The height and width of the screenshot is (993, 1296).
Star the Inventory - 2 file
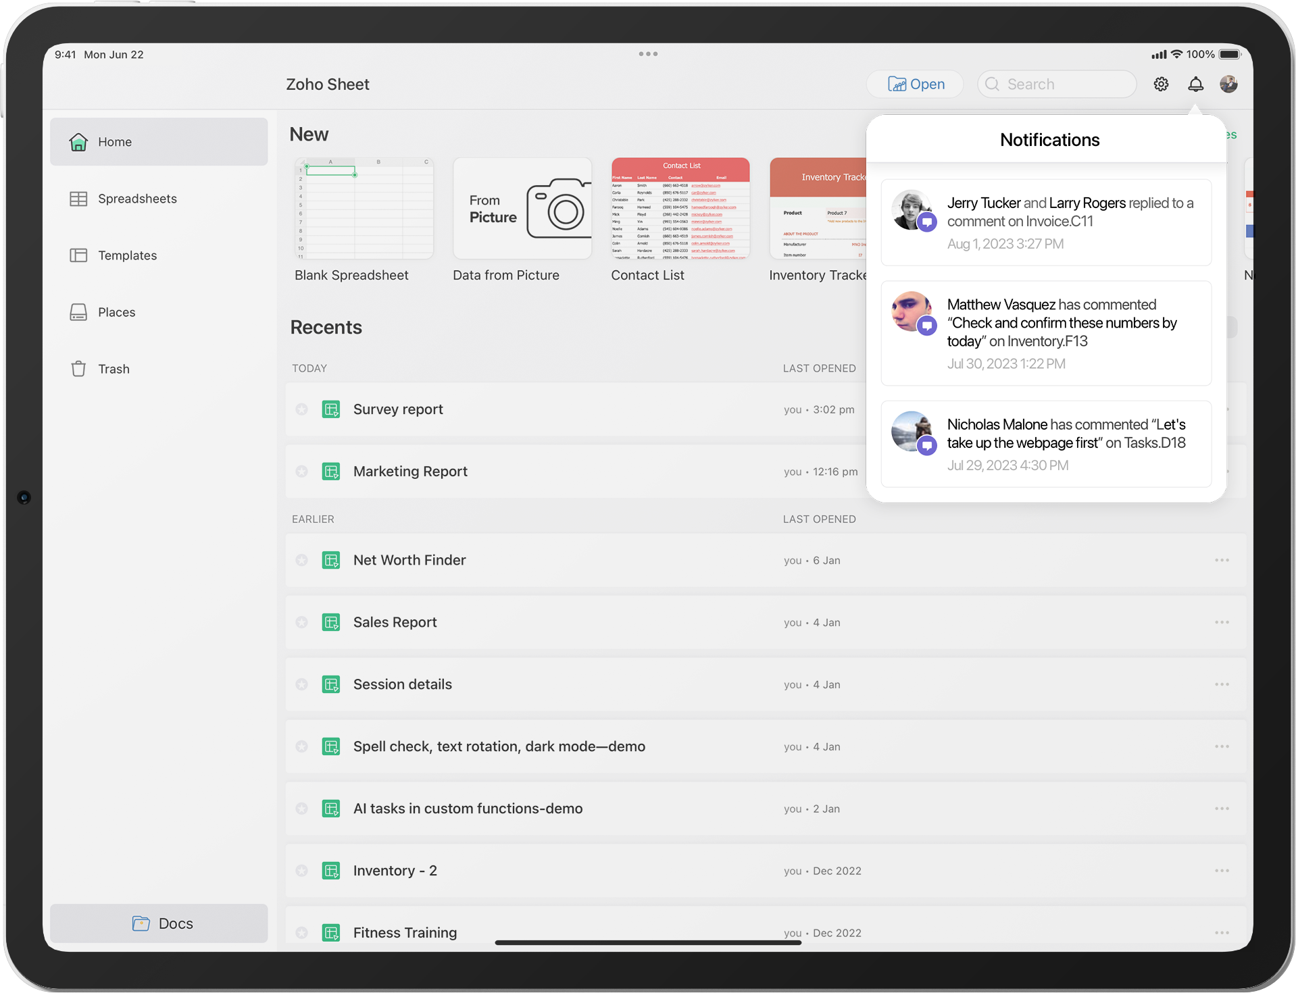pos(302,871)
